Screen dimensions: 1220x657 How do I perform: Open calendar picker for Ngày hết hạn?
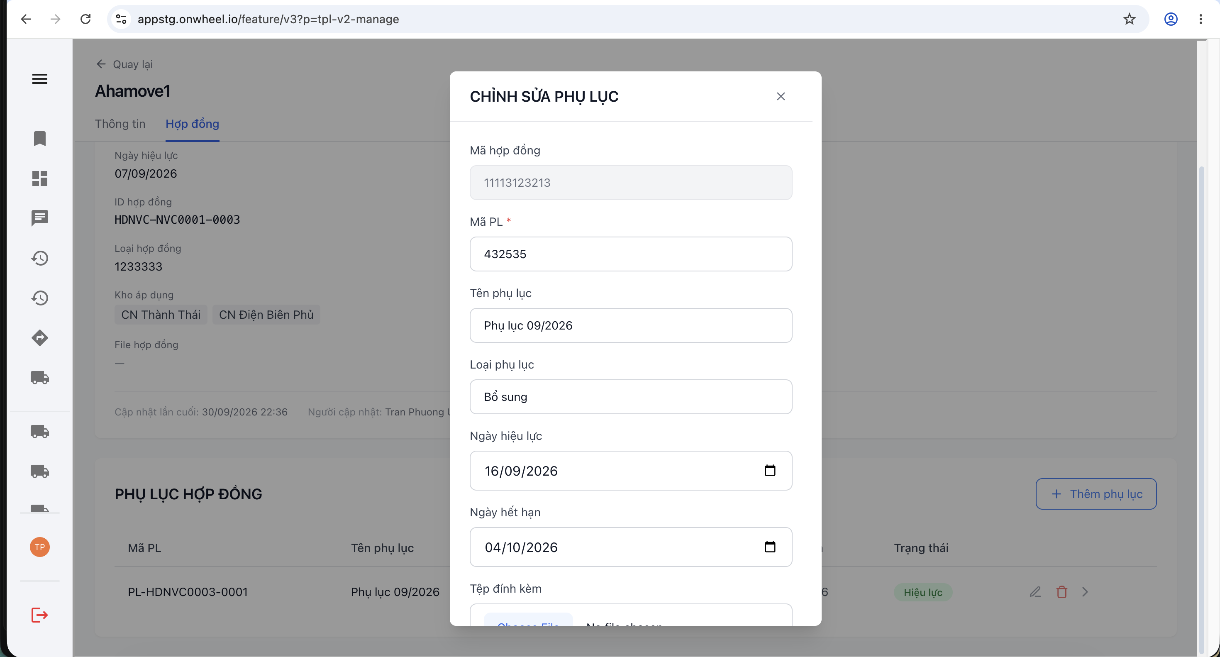point(770,547)
